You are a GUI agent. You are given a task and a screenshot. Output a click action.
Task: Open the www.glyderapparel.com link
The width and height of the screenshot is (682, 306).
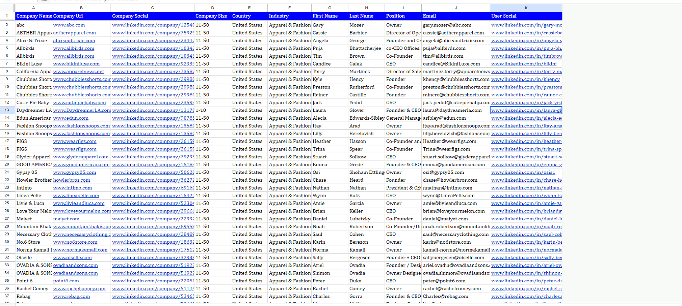click(x=81, y=157)
